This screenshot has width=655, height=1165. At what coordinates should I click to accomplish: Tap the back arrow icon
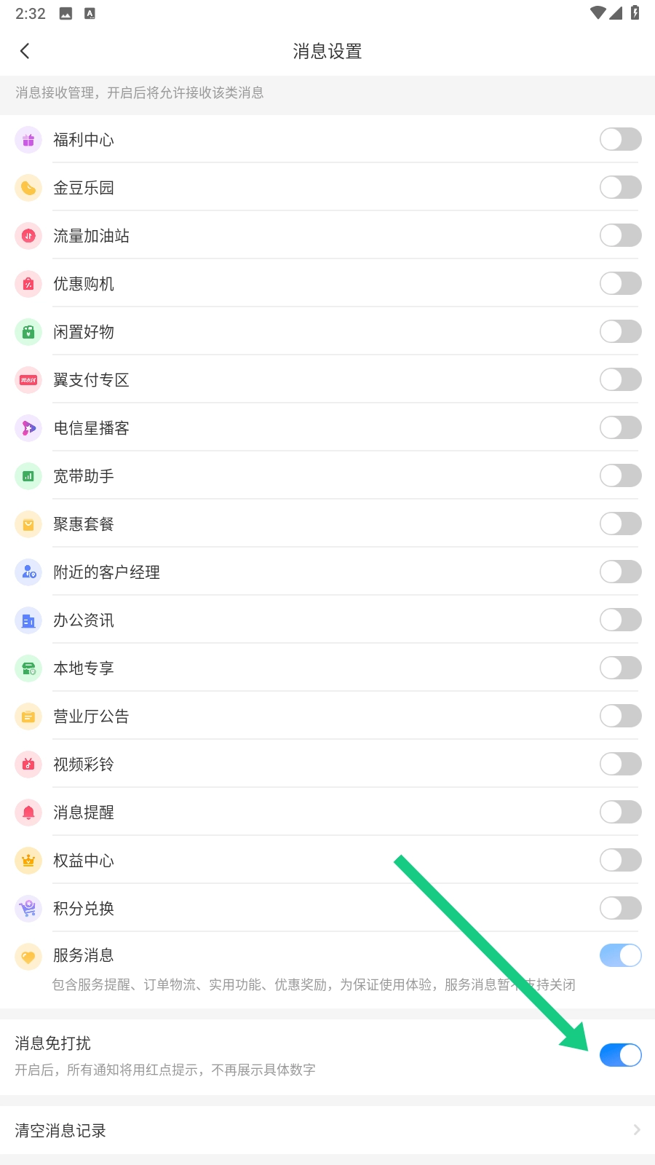(25, 51)
